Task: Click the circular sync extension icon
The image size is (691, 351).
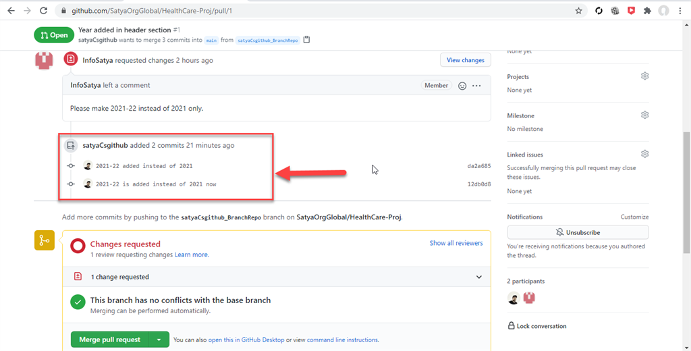Action: point(599,11)
